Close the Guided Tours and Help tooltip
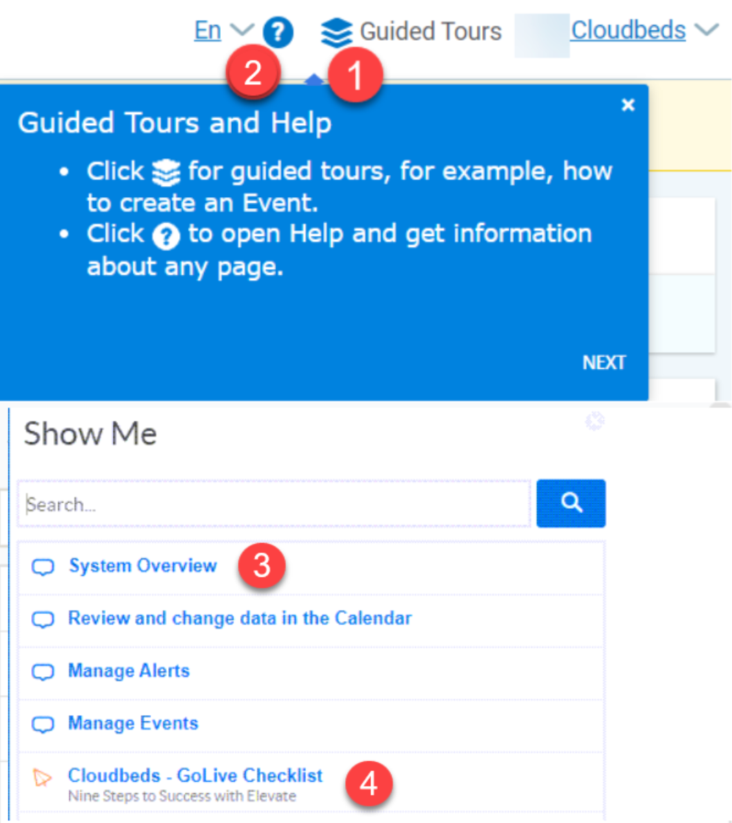The height and width of the screenshot is (823, 732). tap(628, 105)
